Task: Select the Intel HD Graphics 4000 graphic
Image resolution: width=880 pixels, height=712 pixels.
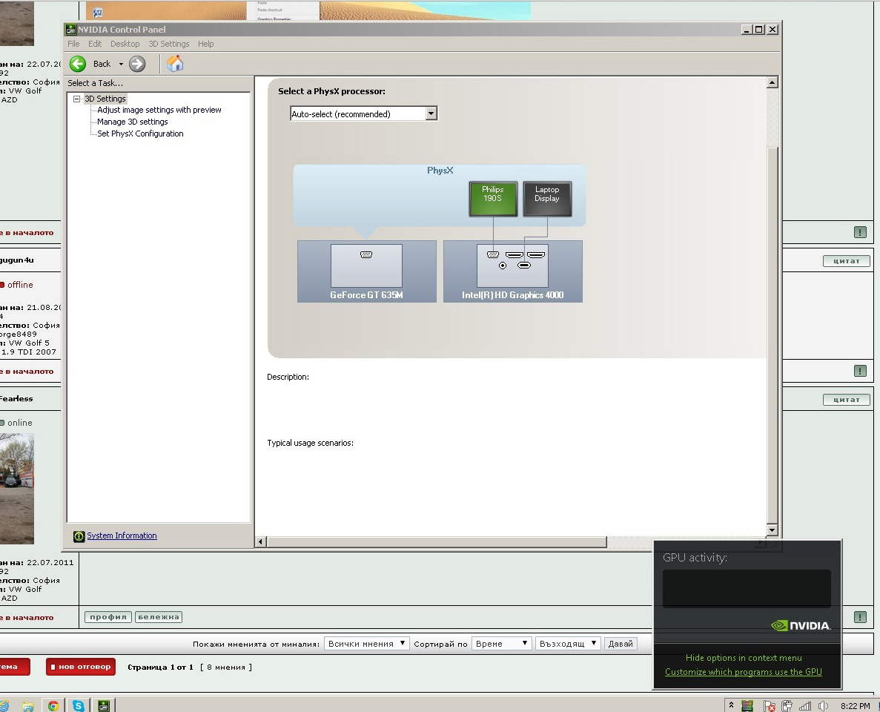Action: [512, 271]
